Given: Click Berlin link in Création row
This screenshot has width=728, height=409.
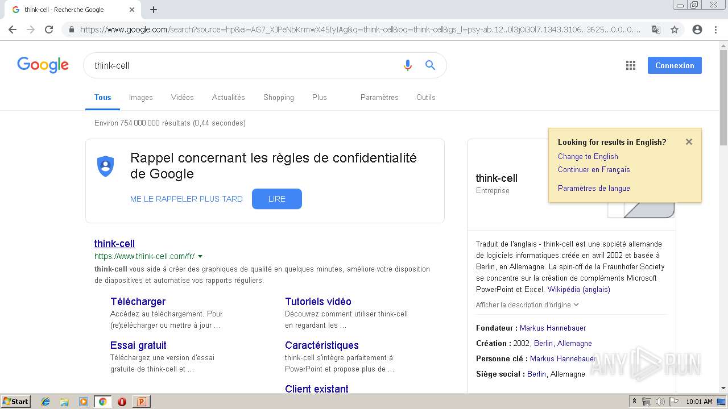Looking at the screenshot, I should point(543,343).
